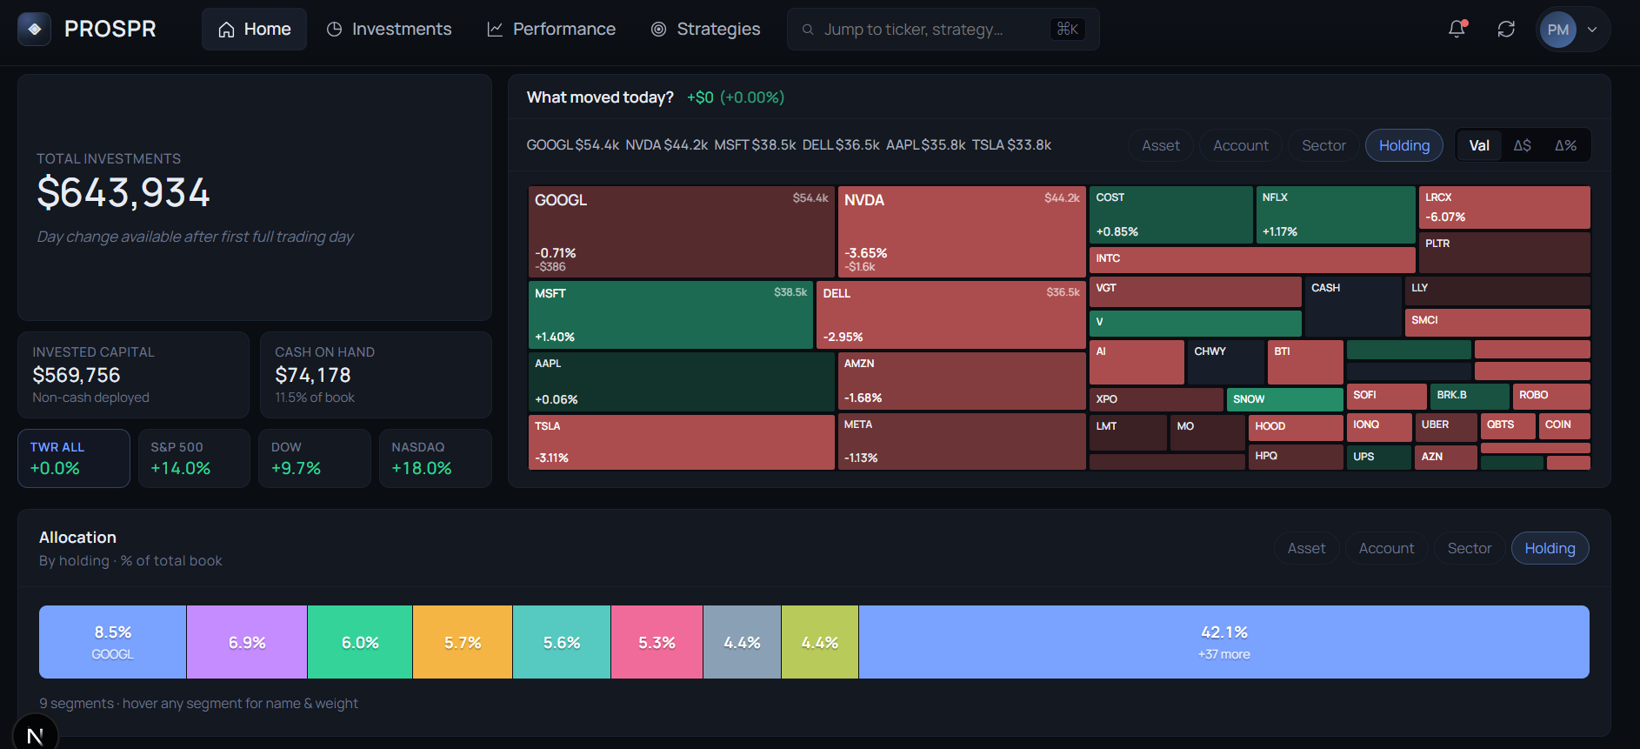The image size is (1640, 749).
Task: Click the COST heatmap tile
Action: click(x=1171, y=215)
